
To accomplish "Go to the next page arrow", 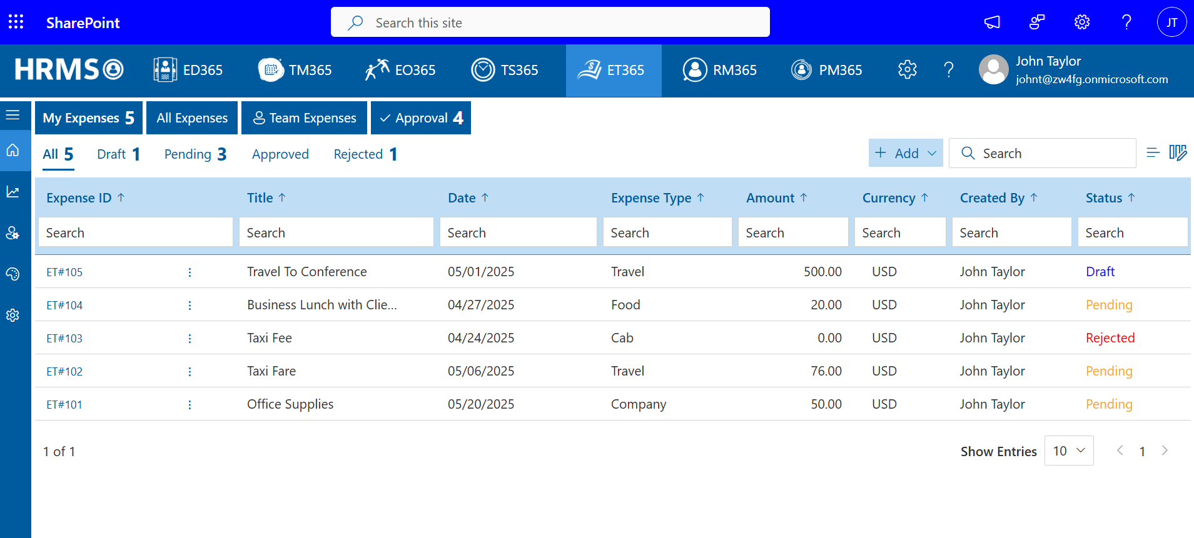I will coord(1164,451).
